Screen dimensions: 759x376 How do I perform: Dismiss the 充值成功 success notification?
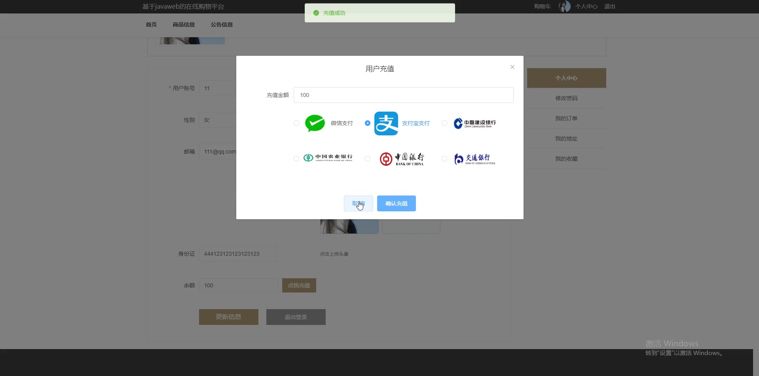click(x=380, y=13)
